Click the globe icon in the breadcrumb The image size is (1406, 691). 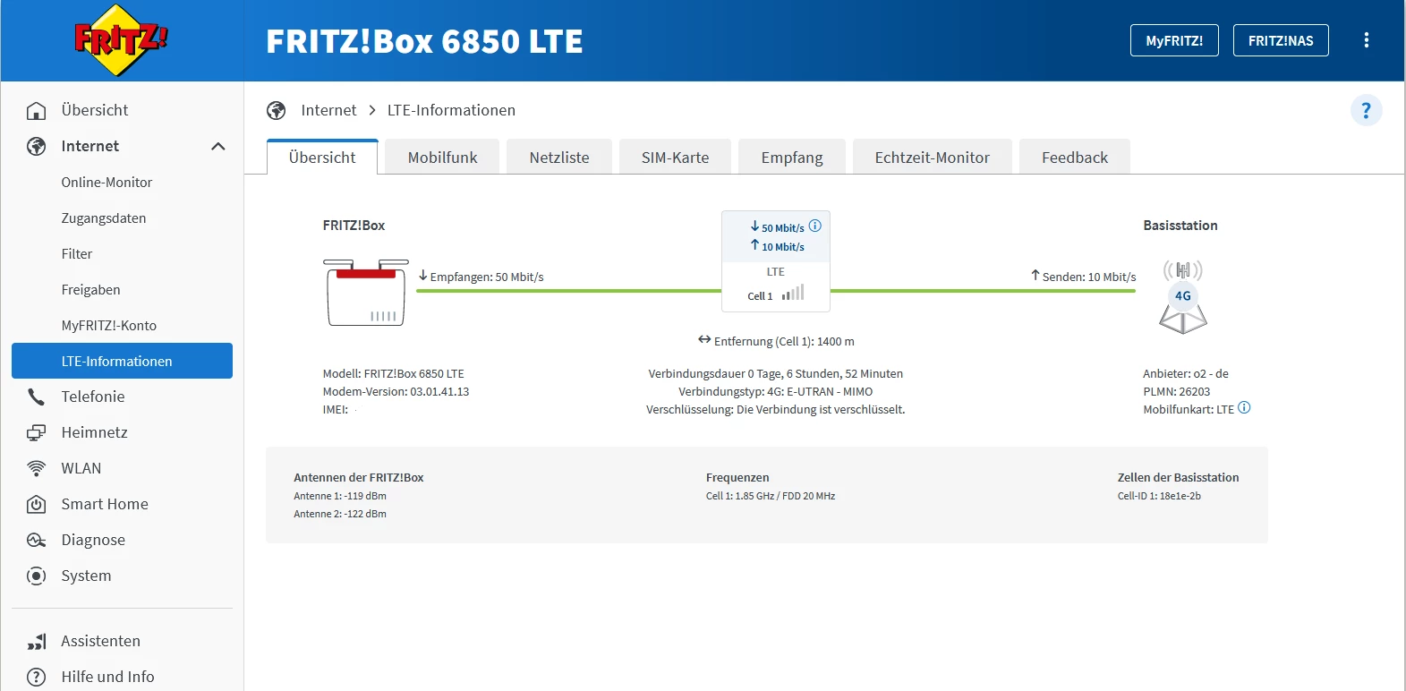[x=277, y=110]
